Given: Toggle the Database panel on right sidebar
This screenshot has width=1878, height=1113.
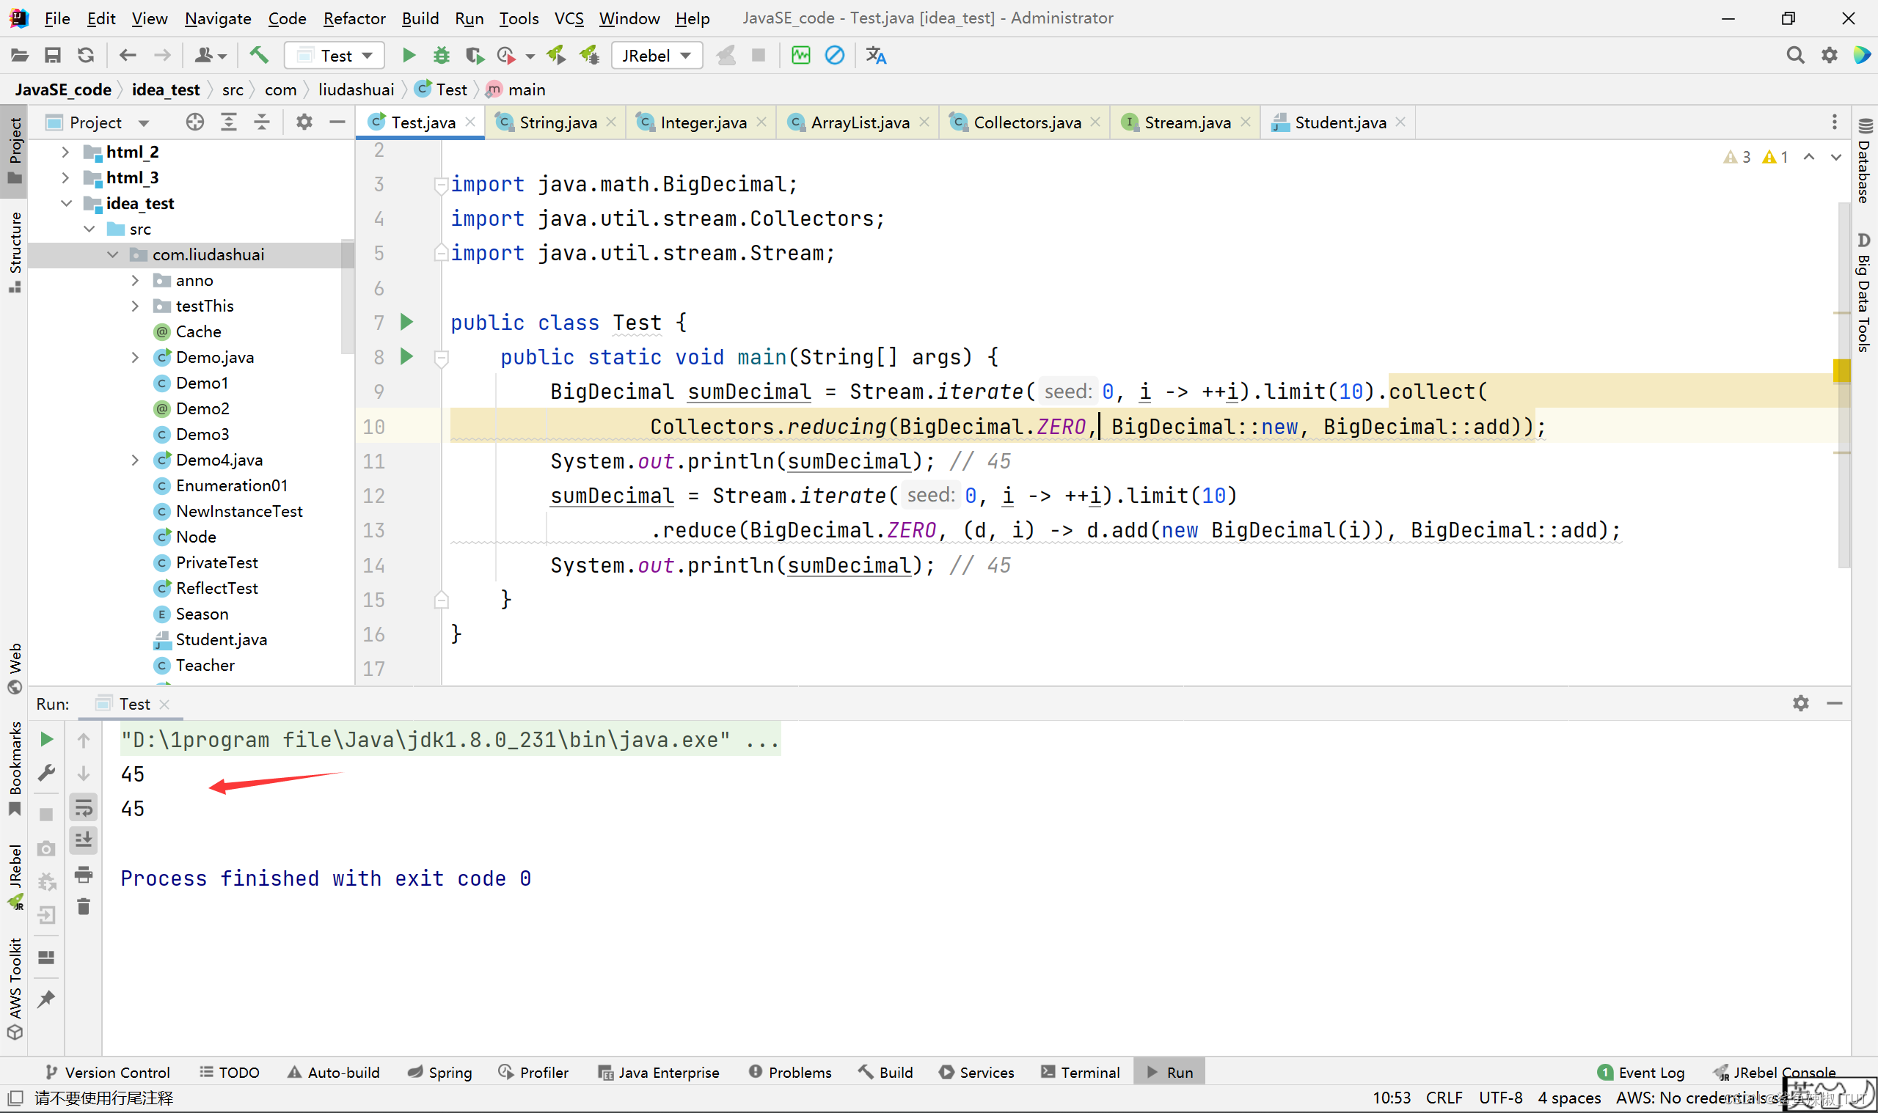Looking at the screenshot, I should [1862, 159].
